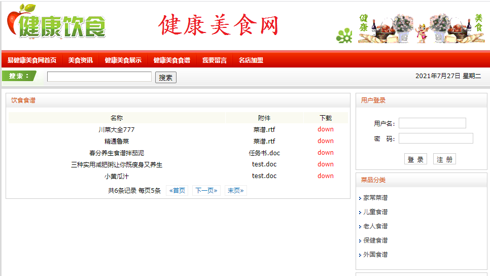
Task: Click the 密码 input field
Action: (x=436, y=138)
